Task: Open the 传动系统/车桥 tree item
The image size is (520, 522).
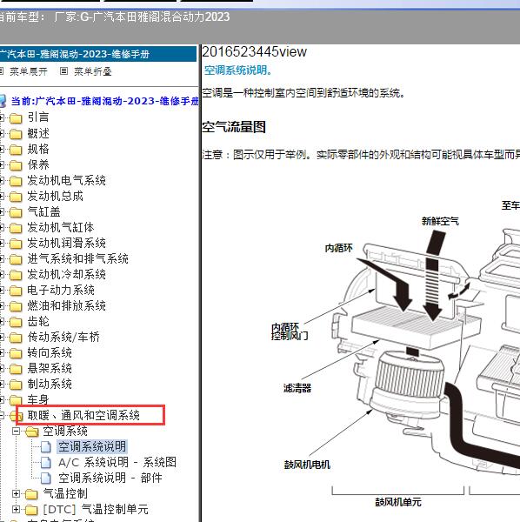Action: pos(63,337)
